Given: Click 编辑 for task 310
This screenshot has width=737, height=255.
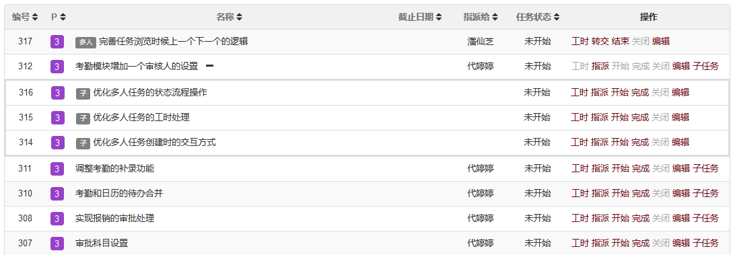Looking at the screenshot, I should [x=681, y=193].
